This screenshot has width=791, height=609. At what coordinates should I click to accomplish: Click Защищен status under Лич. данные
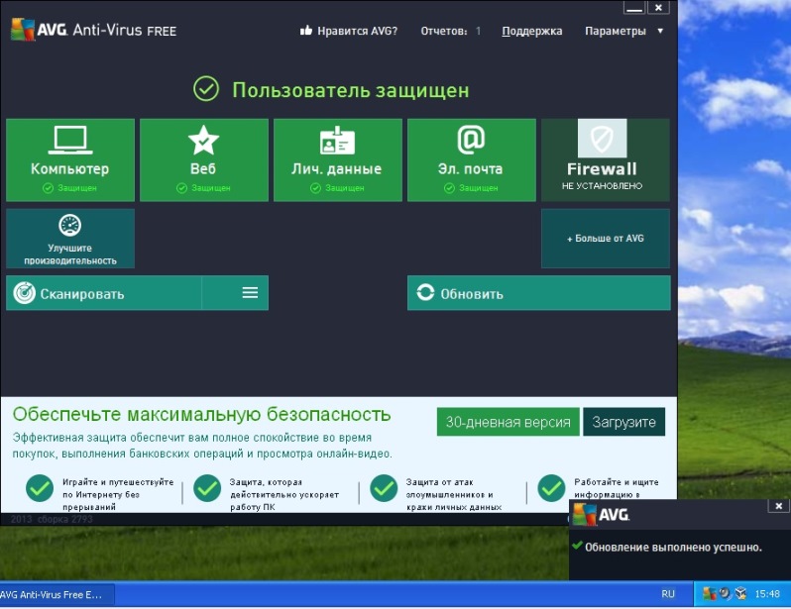337,188
